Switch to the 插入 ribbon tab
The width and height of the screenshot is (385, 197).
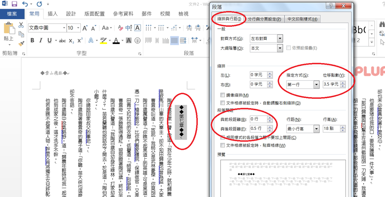pos(53,14)
